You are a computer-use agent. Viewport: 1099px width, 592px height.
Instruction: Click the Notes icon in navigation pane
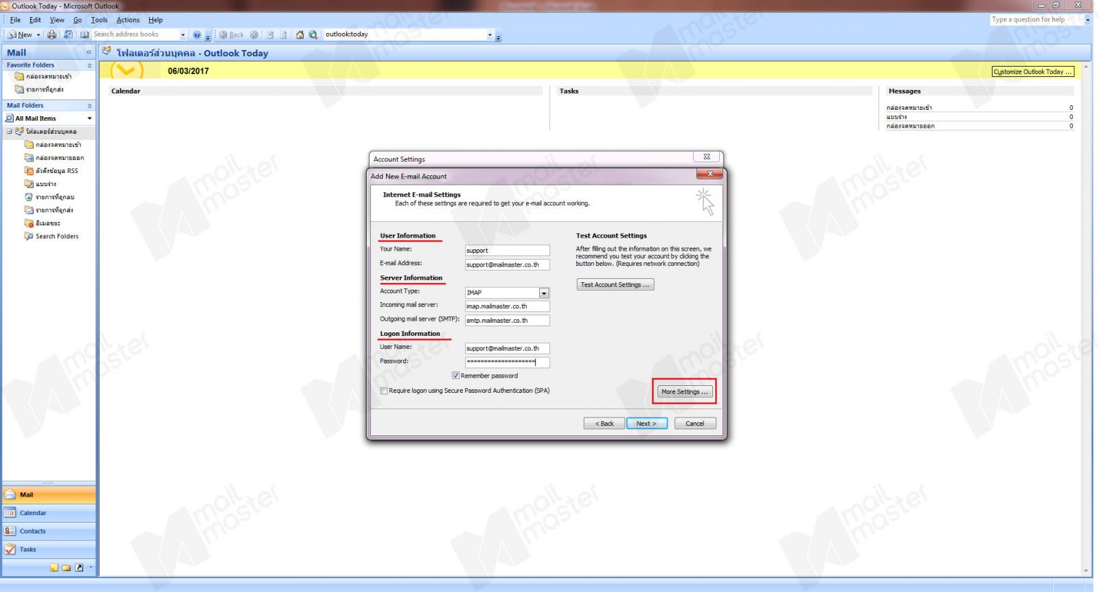[54, 567]
